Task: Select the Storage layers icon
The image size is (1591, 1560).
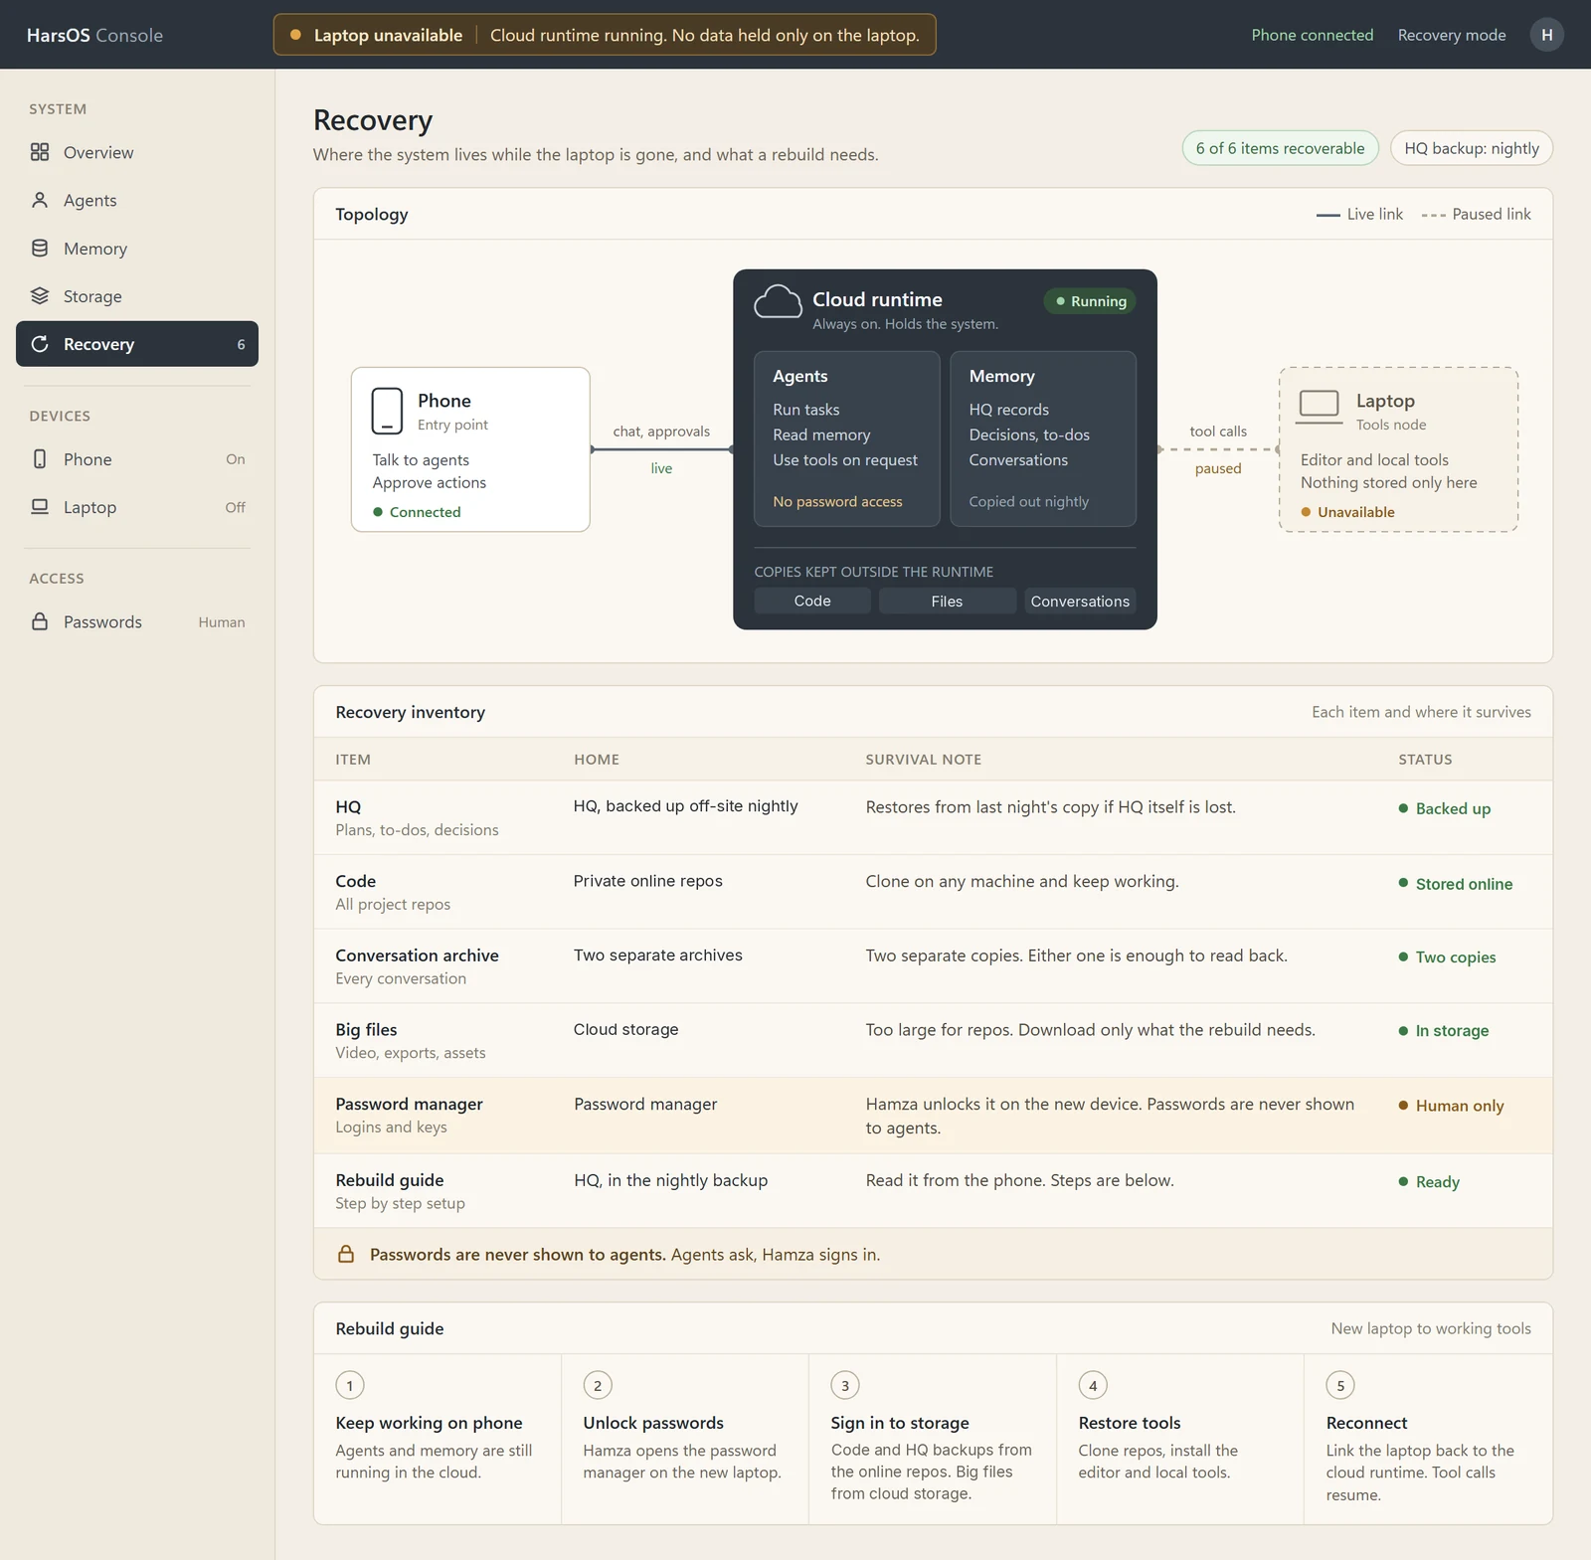Action: 40,295
